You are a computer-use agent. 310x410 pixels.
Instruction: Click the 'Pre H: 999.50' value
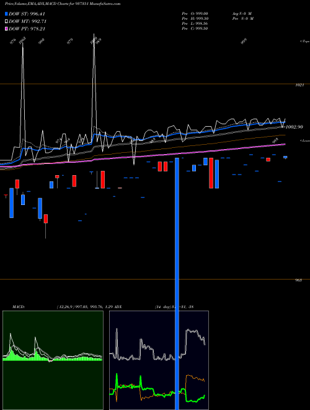(x=195, y=19)
